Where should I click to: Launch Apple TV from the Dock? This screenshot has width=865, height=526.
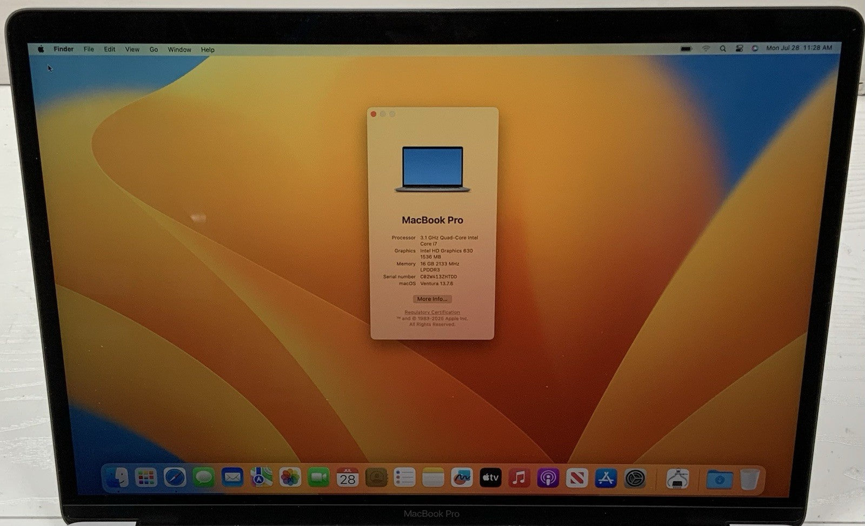tap(490, 478)
